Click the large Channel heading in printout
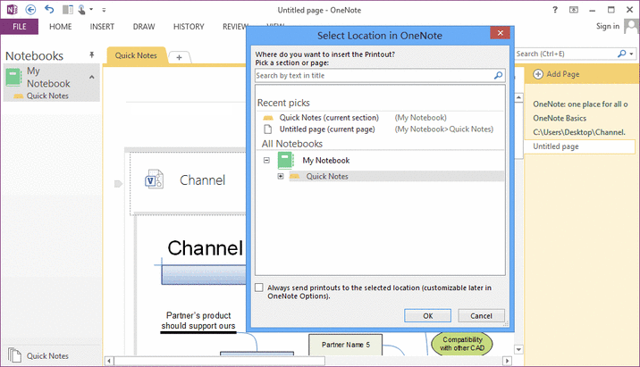Viewport: 640px width, 367px height. 206,248
